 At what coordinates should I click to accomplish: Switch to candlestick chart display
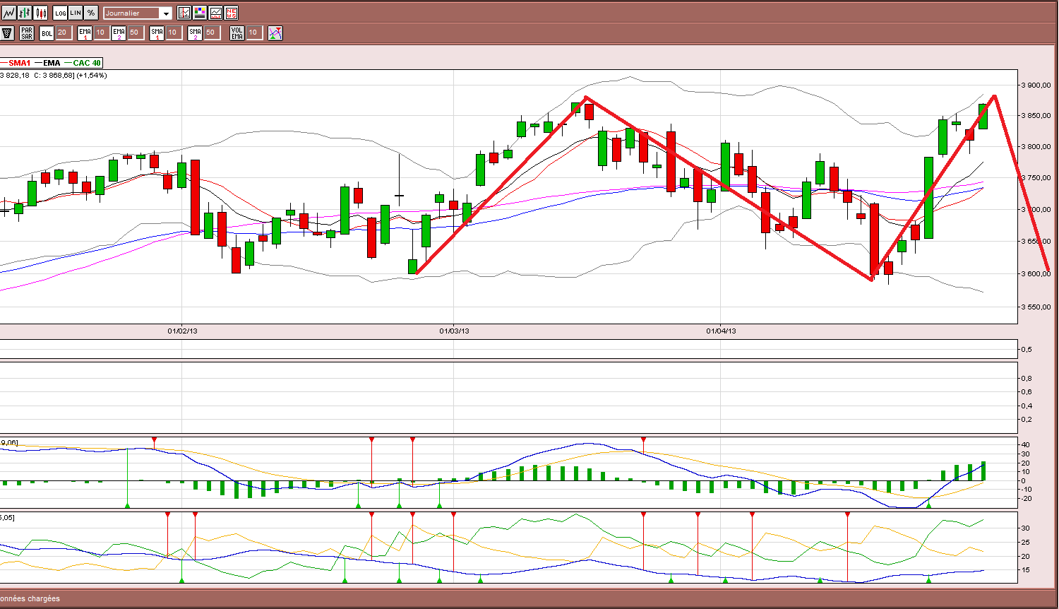[40, 13]
